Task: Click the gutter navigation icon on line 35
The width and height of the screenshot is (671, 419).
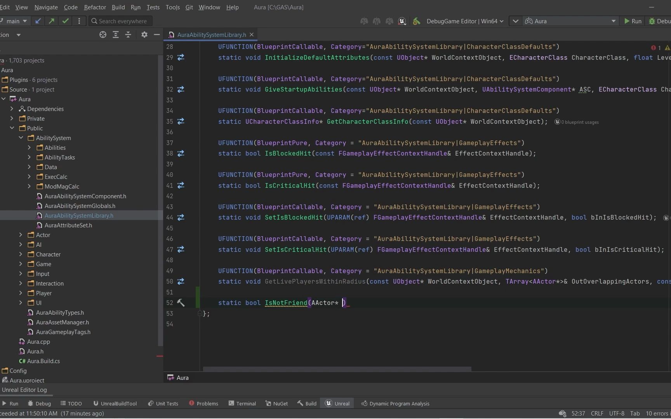Action: (x=181, y=121)
